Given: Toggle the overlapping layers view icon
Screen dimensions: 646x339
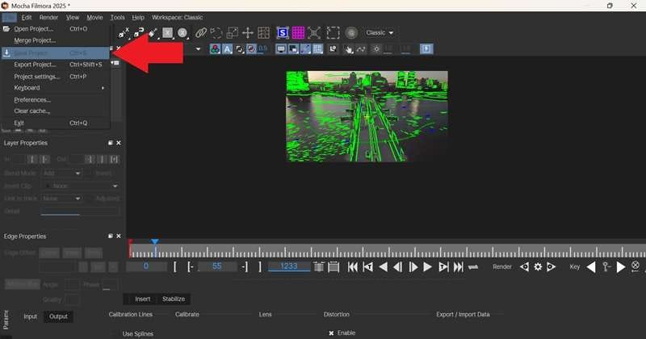Looking at the screenshot, I should (x=293, y=49).
